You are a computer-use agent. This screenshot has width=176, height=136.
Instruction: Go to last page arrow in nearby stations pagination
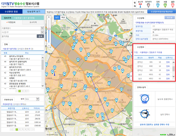[x=33, y=129]
